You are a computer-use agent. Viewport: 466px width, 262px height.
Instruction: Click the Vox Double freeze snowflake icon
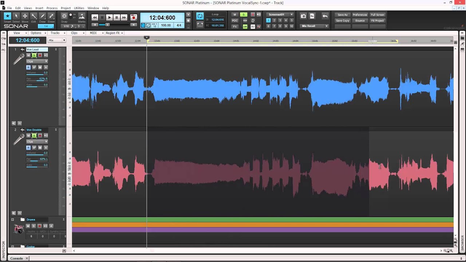pyautogui.click(x=40, y=148)
